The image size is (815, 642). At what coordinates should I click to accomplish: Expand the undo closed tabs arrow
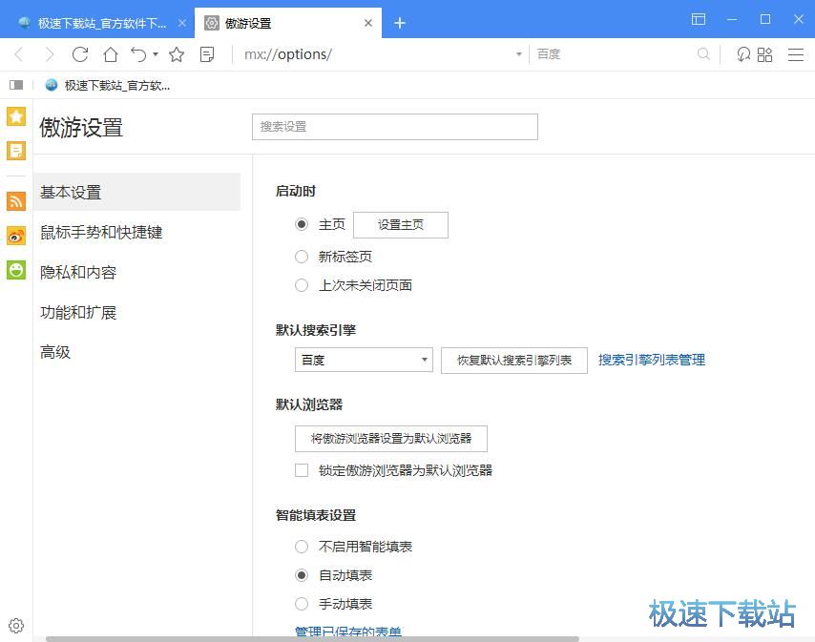tap(156, 54)
